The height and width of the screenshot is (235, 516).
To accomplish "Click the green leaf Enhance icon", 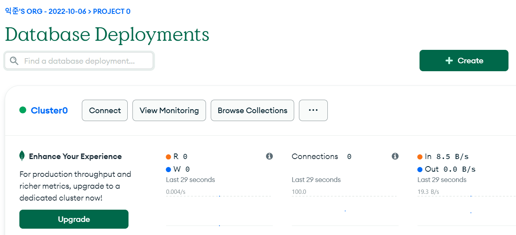I will (x=22, y=156).
